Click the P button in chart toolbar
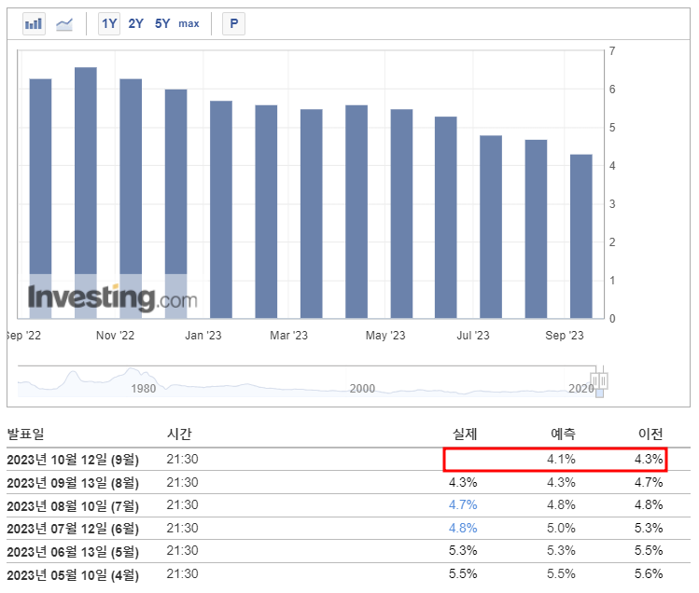The width and height of the screenshot is (699, 593). [x=233, y=23]
